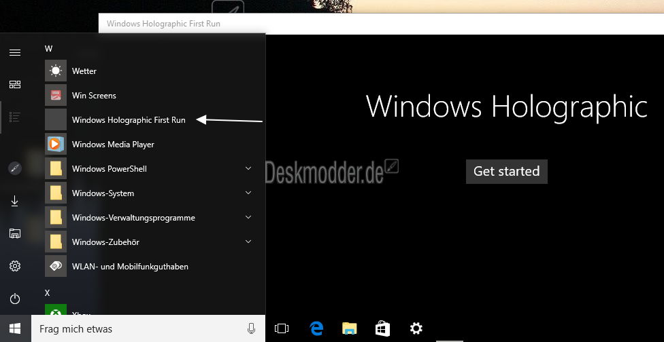
Task: Click the Frag mich etwas search box
Action: point(148,328)
